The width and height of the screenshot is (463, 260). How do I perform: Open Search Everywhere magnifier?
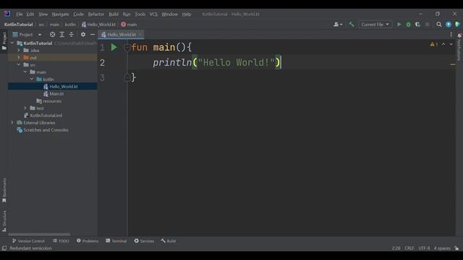click(439, 25)
